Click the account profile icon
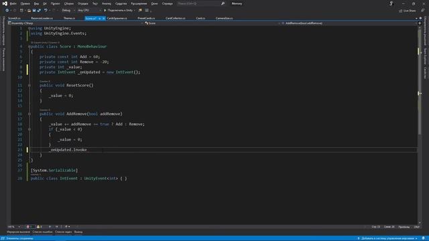Viewport: 429px width, 241px height. click(x=391, y=3)
